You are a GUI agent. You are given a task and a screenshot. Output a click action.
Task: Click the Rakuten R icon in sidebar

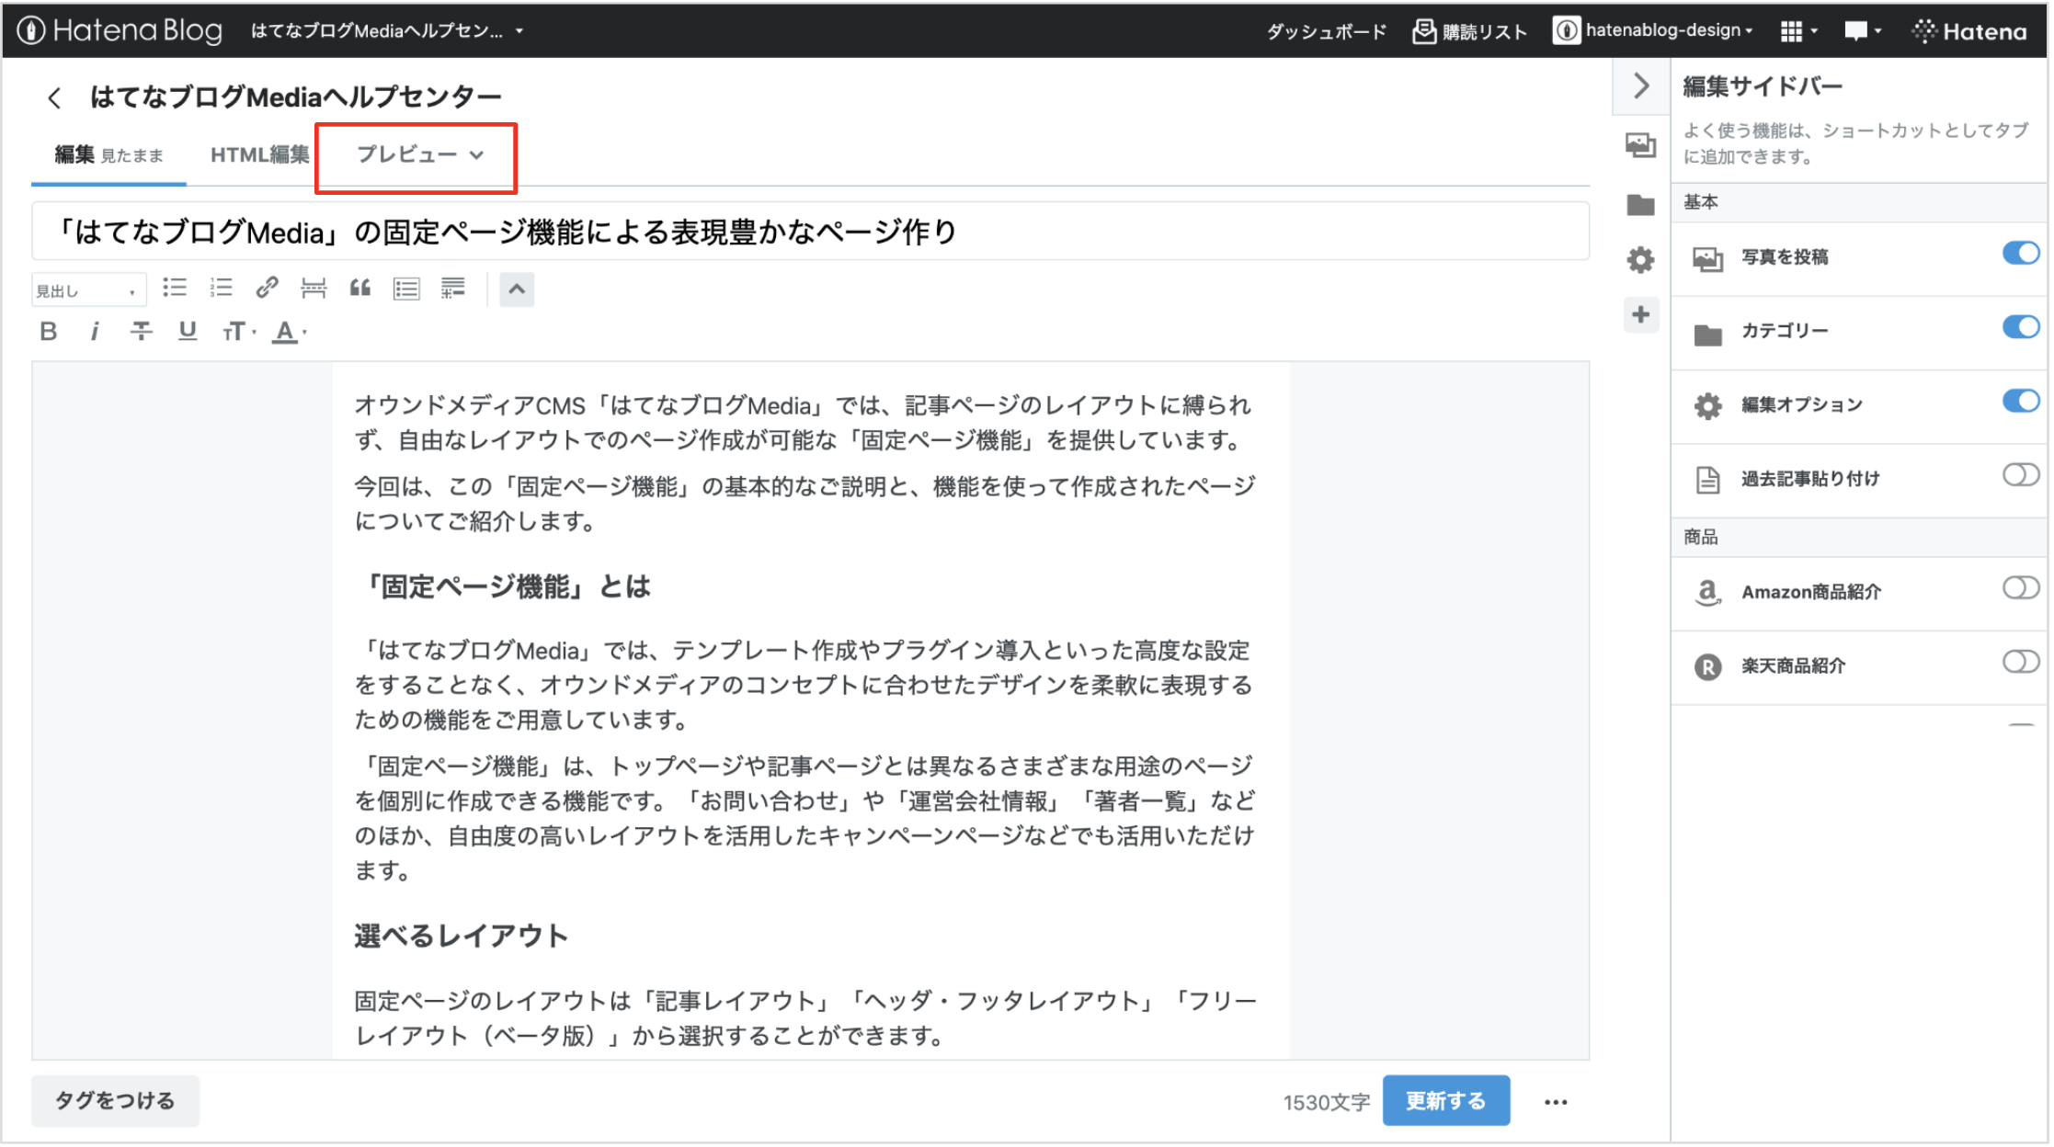[x=1707, y=666]
